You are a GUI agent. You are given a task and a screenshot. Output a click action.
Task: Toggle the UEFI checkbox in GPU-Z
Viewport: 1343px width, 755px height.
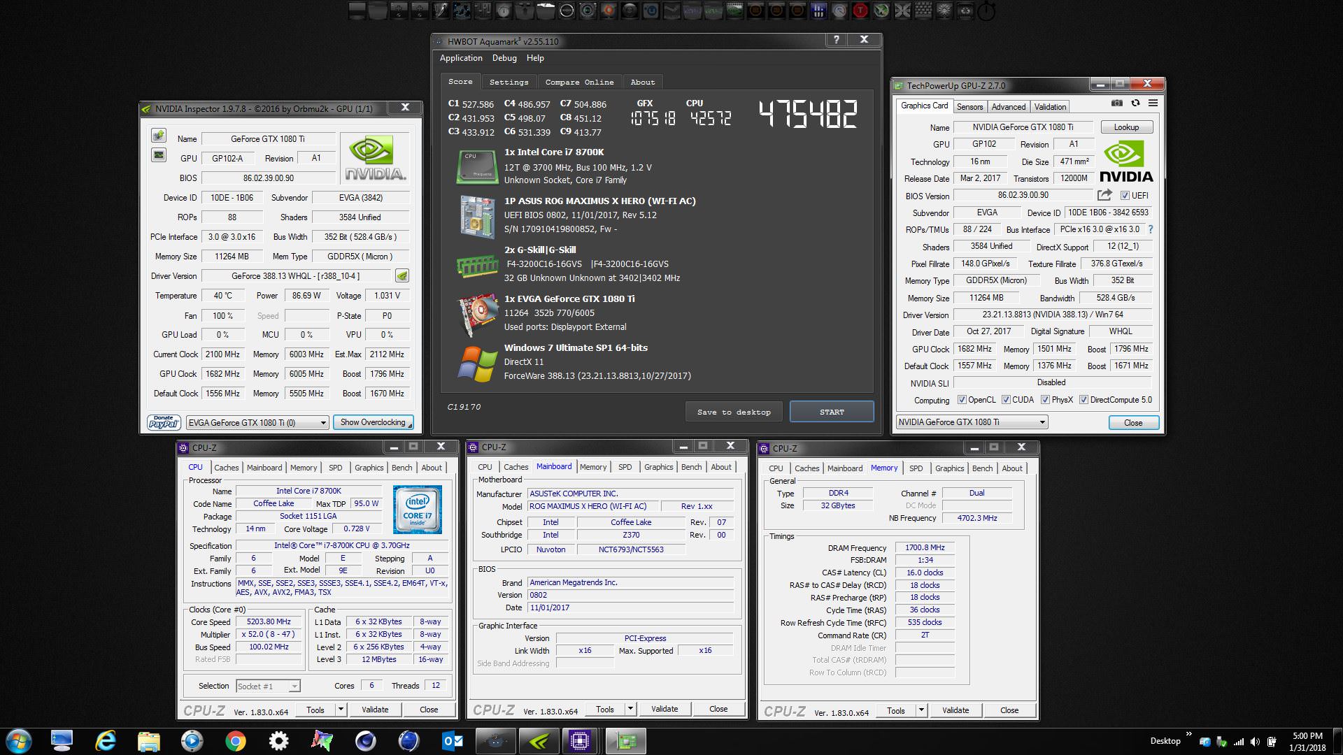1125,196
